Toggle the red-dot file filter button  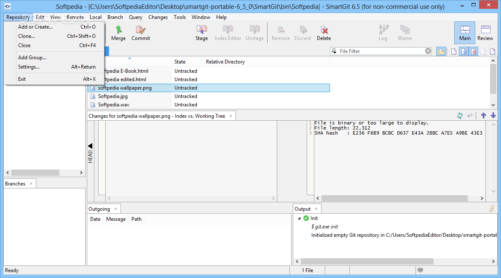474,51
